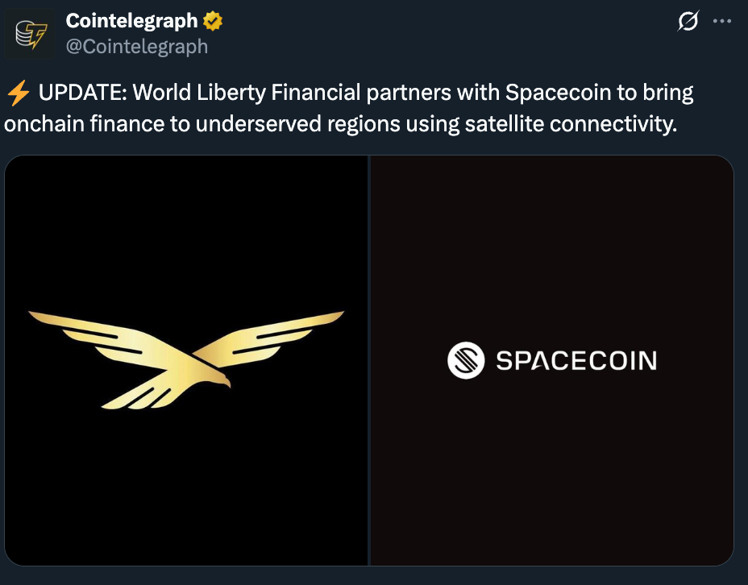The width and height of the screenshot is (748, 585).
Task: Click the lightning bolt emoji
Action: coord(18,93)
